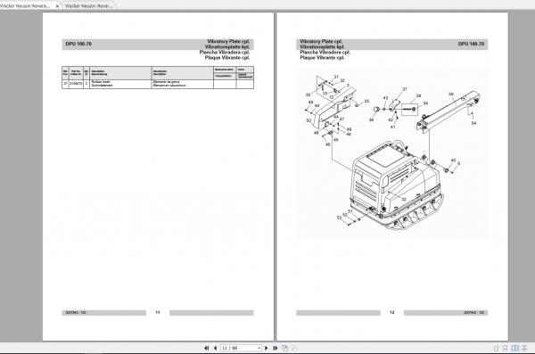
Task: Click the 'Rubber insert' description cell
Action: point(120,84)
